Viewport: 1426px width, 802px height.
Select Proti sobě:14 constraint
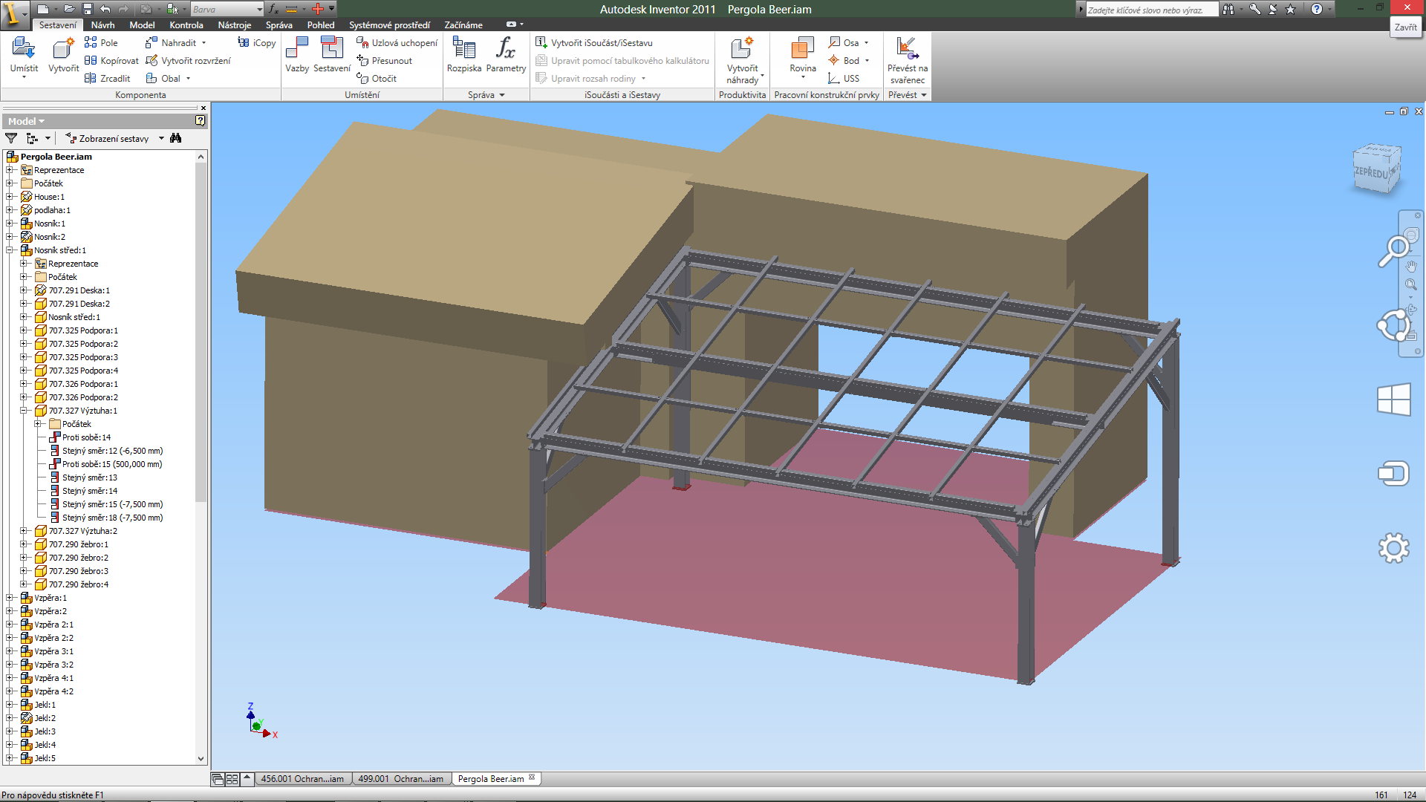pyautogui.click(x=86, y=437)
